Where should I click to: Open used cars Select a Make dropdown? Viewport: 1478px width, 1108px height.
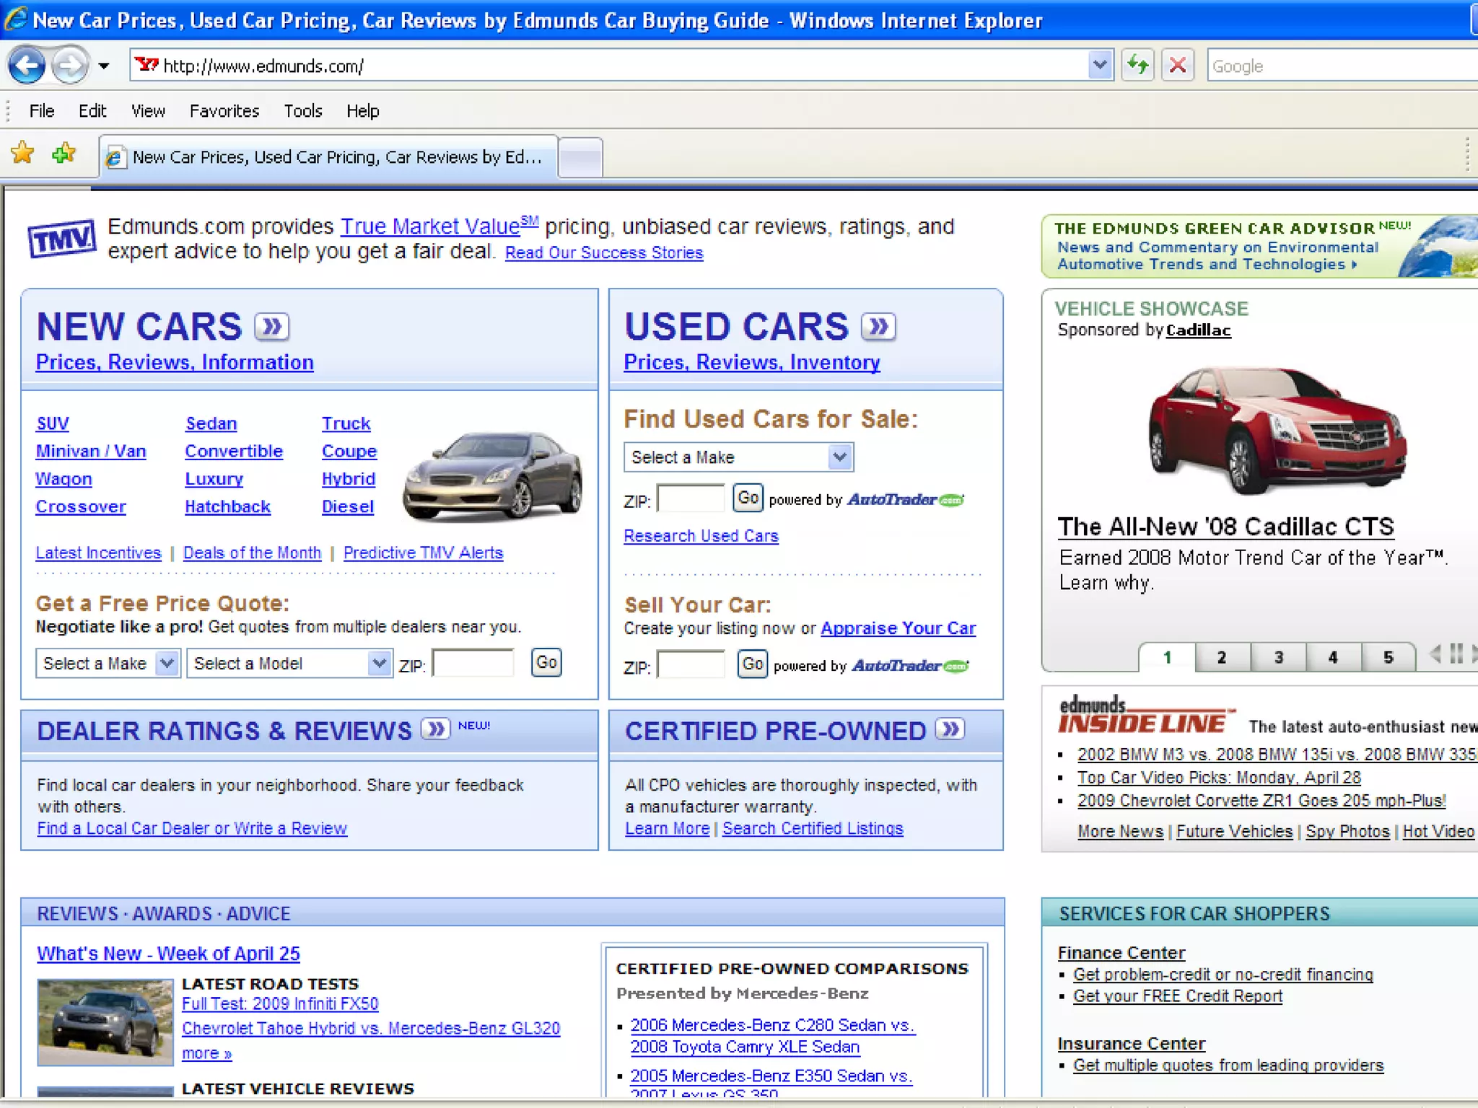point(738,457)
